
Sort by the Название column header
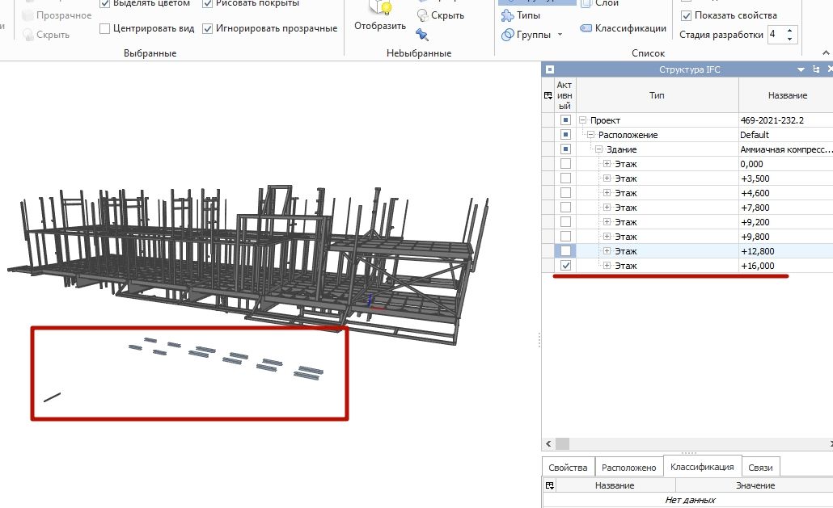point(787,95)
